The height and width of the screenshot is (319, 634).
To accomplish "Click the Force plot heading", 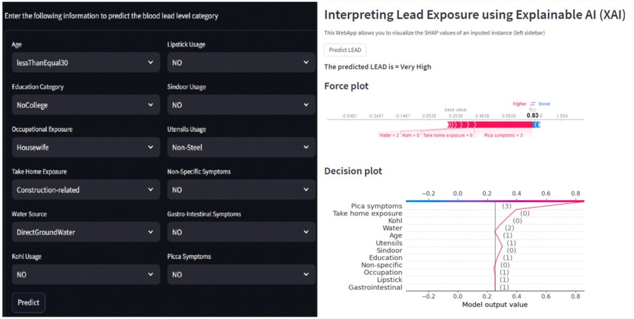I will pos(347,86).
